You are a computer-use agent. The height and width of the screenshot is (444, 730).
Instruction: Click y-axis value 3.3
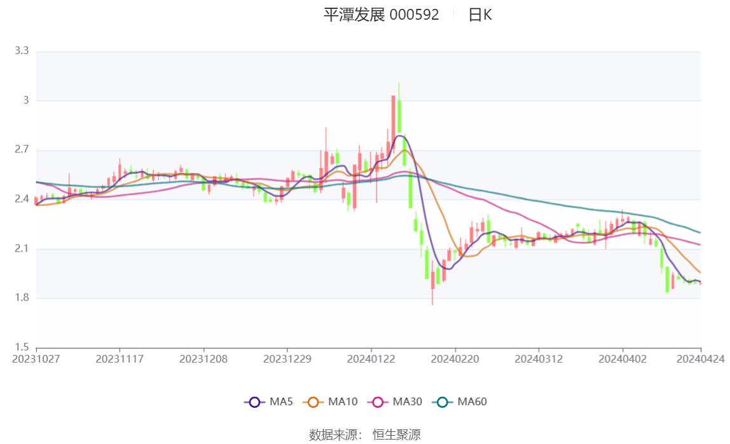(x=22, y=51)
